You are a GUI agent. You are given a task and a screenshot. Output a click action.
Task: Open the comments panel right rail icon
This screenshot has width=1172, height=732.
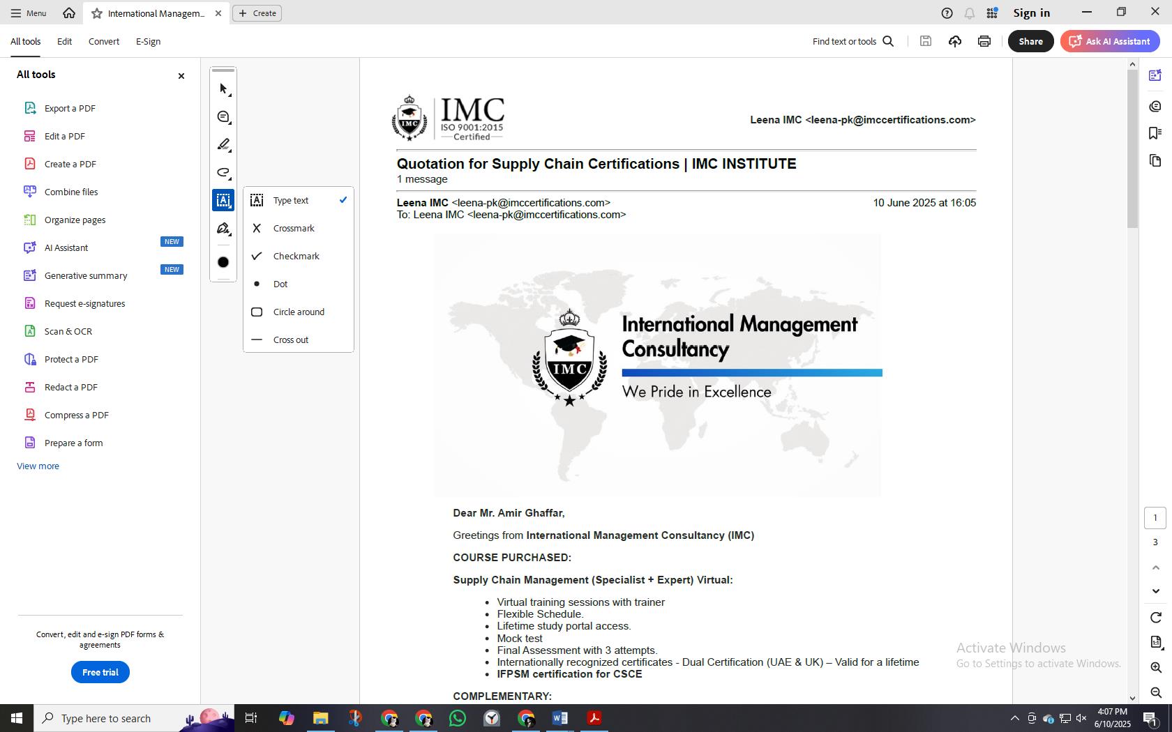pyautogui.click(x=1155, y=106)
